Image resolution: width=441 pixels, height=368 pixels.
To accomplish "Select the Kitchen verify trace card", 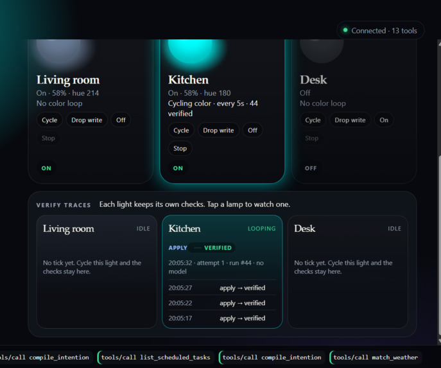I will coord(222,272).
